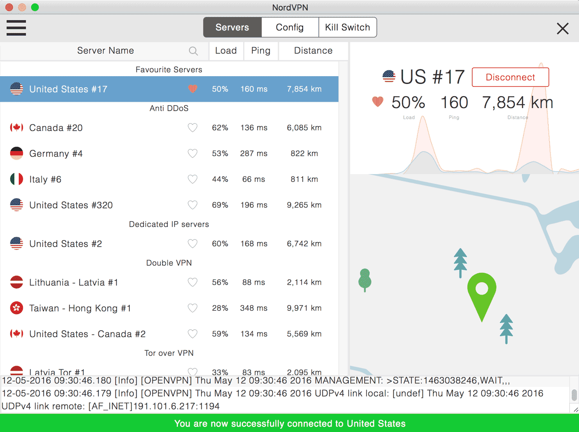
Task: Click the search magnifier icon
Action: 193,51
